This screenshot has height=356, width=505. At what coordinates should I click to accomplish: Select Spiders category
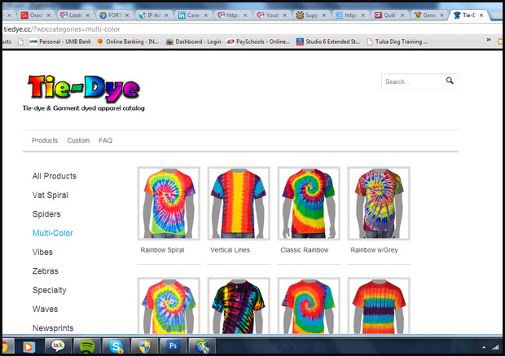coord(46,214)
